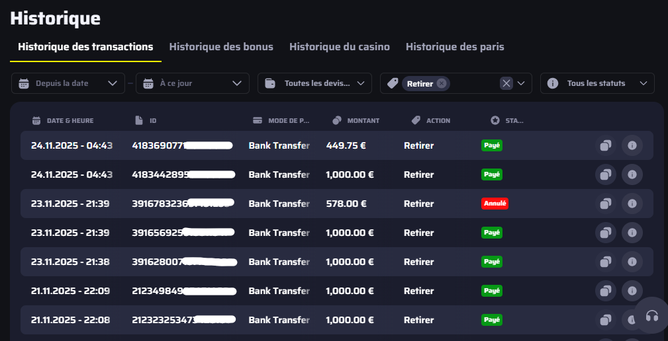
Task: Click the 578.00 € amount
Action: 346,204
